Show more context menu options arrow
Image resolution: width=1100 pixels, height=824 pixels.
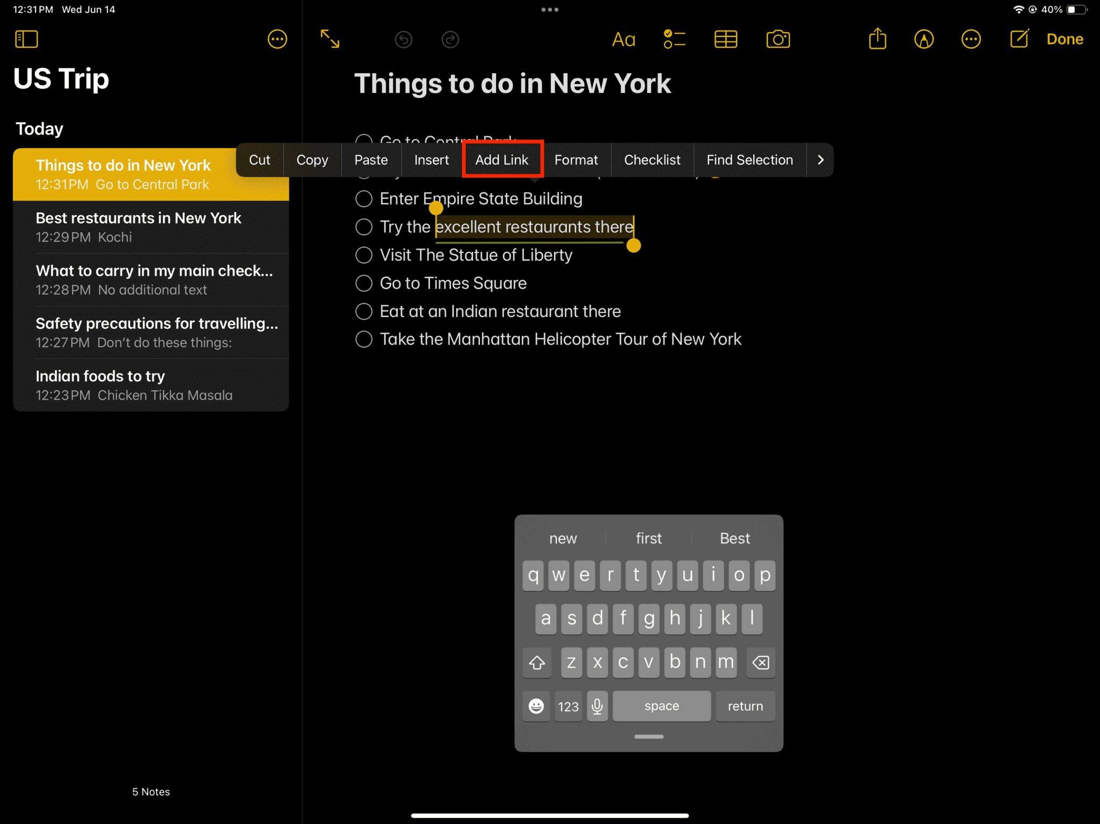[820, 160]
